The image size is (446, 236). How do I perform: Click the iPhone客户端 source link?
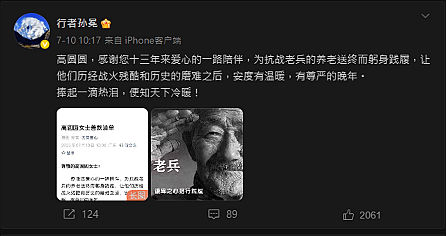pyautogui.click(x=153, y=41)
